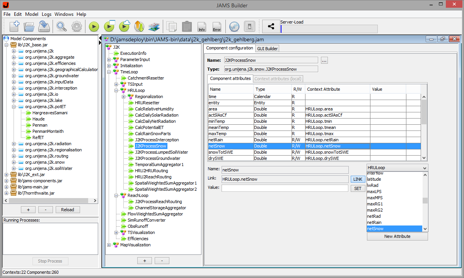Select CalcPotentialET in the model tree
The width and height of the screenshot is (464, 278).
click(149, 127)
